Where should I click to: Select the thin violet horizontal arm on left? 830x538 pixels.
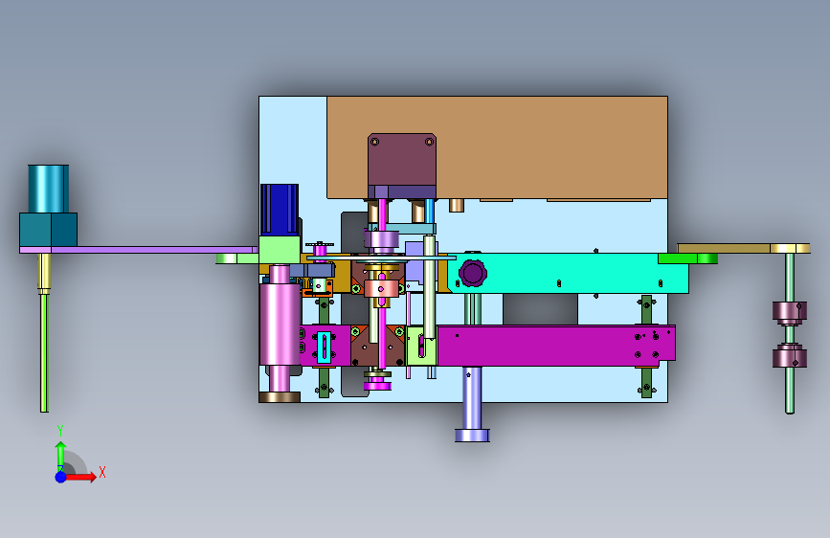139,250
